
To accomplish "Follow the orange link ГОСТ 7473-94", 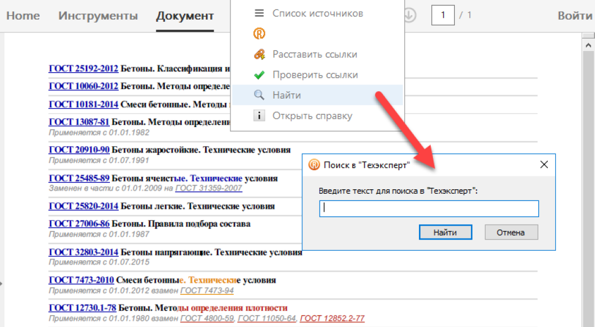I will (x=207, y=291).
